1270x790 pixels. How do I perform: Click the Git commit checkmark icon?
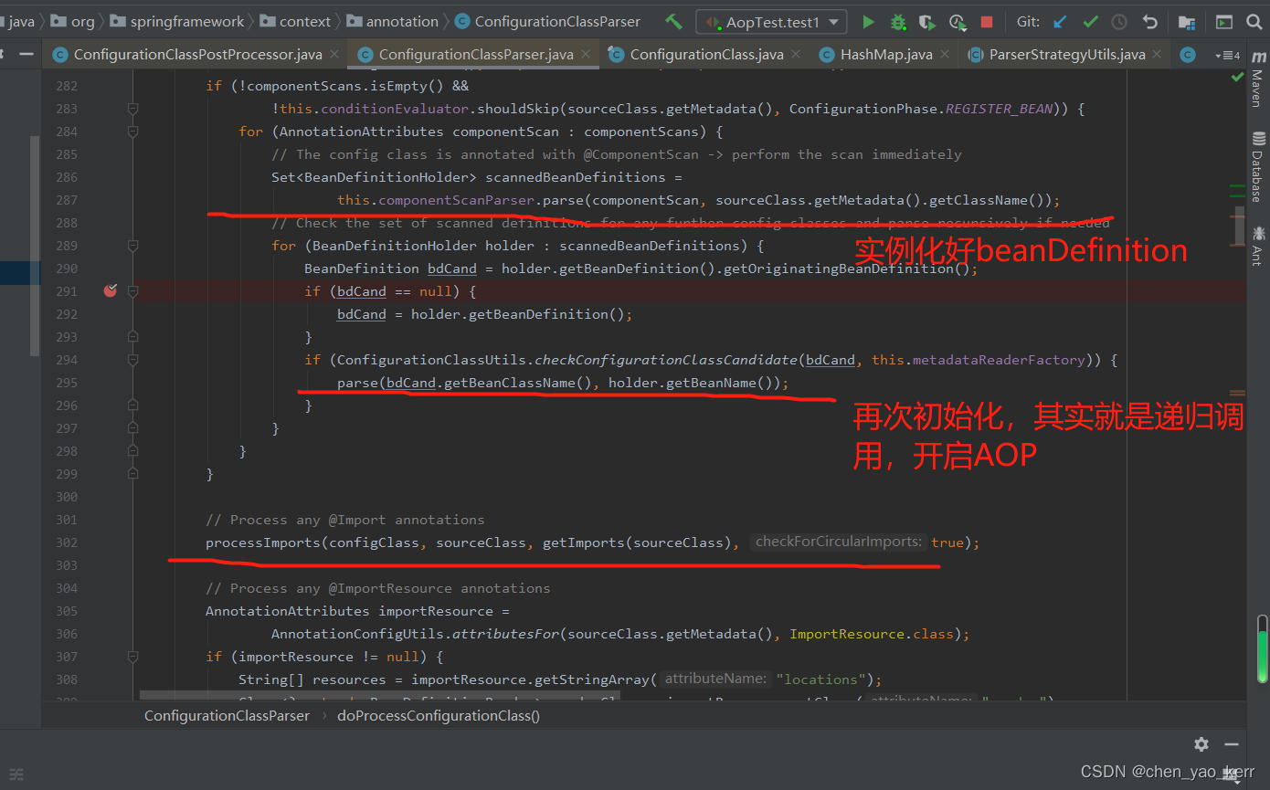pos(1090,22)
